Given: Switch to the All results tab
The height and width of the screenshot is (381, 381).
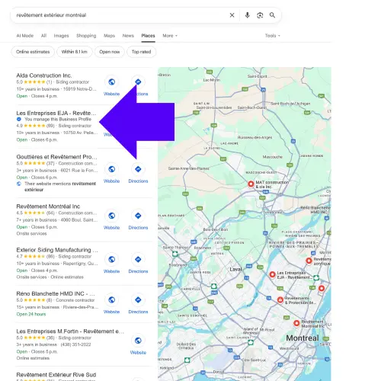Looking at the screenshot, I should point(43,36).
